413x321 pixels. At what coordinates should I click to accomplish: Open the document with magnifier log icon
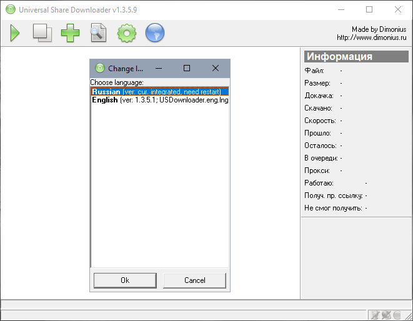point(99,33)
